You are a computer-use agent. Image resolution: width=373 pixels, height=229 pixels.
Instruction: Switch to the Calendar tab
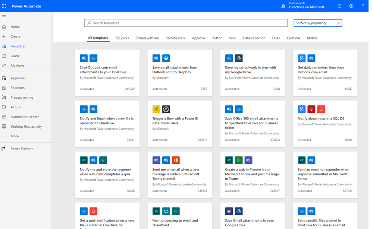[x=293, y=38]
